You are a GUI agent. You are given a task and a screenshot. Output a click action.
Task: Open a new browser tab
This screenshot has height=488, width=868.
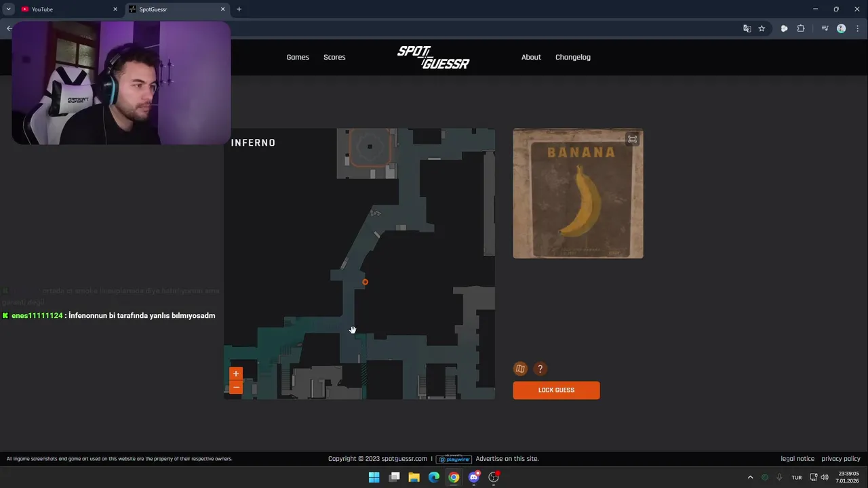[239, 9]
